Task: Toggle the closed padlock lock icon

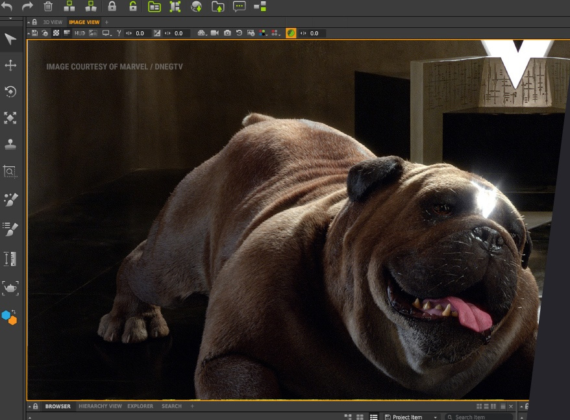Action: click(x=112, y=6)
